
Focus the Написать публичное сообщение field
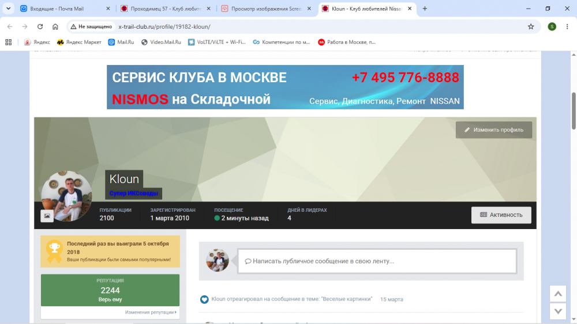(x=377, y=261)
